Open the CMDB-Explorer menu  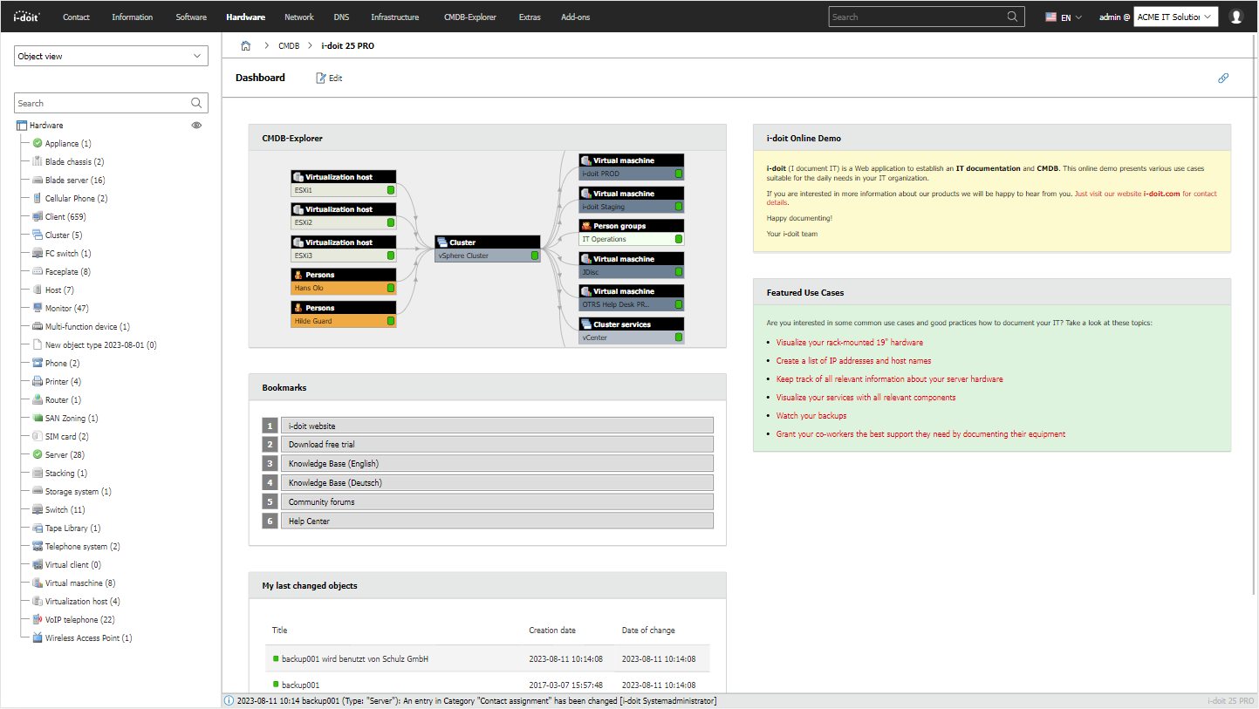click(470, 17)
